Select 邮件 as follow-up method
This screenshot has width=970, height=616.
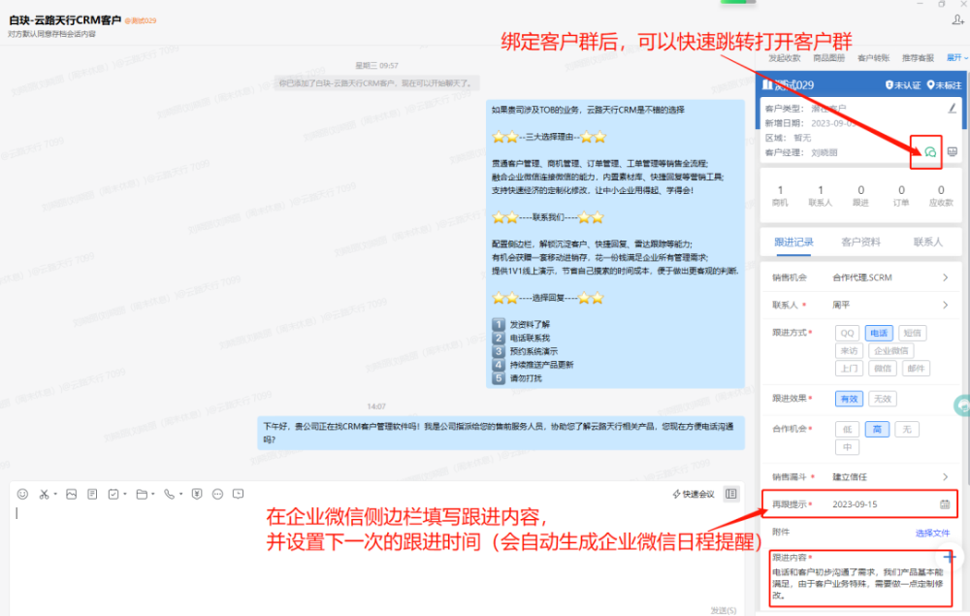point(916,369)
